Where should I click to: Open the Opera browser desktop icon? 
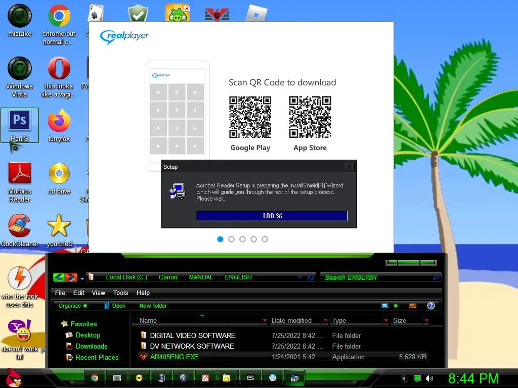click(59, 68)
